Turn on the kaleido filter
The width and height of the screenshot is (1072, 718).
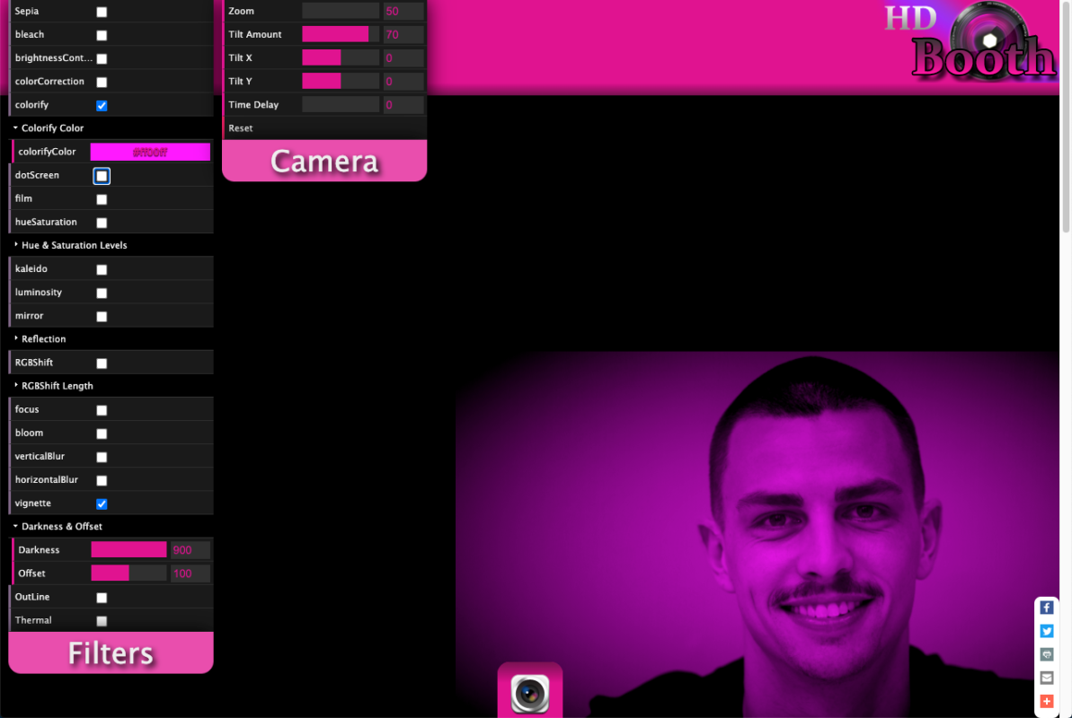pyautogui.click(x=102, y=268)
